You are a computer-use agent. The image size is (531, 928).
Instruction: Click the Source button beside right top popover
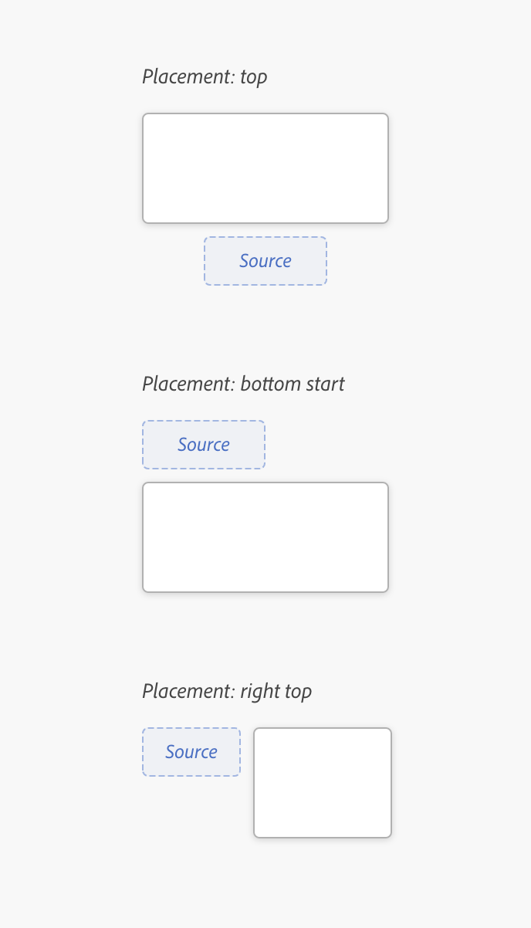(x=191, y=752)
